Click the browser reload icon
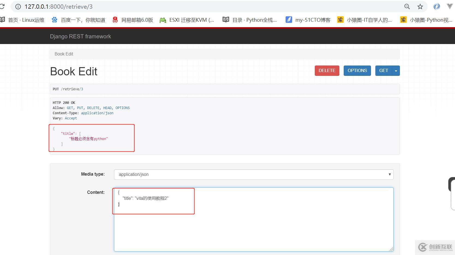This screenshot has width=455, height=255. (2, 7)
